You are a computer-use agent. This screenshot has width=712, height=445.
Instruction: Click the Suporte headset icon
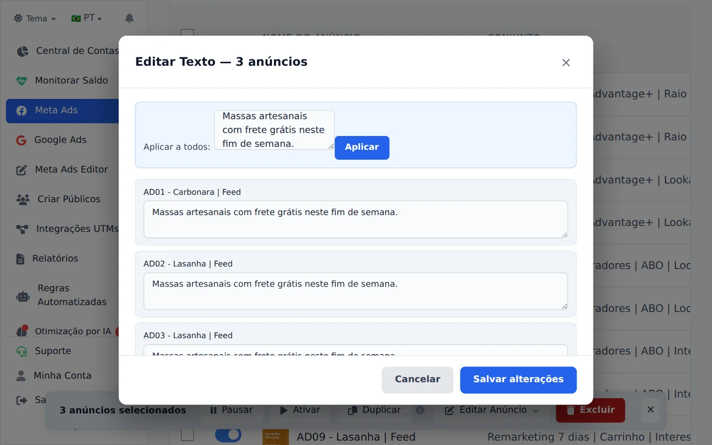22,352
